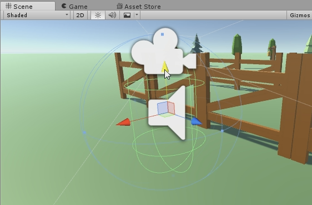Toggle 2D view mode
Image resolution: width=312 pixels, height=205 pixels.
(80, 15)
